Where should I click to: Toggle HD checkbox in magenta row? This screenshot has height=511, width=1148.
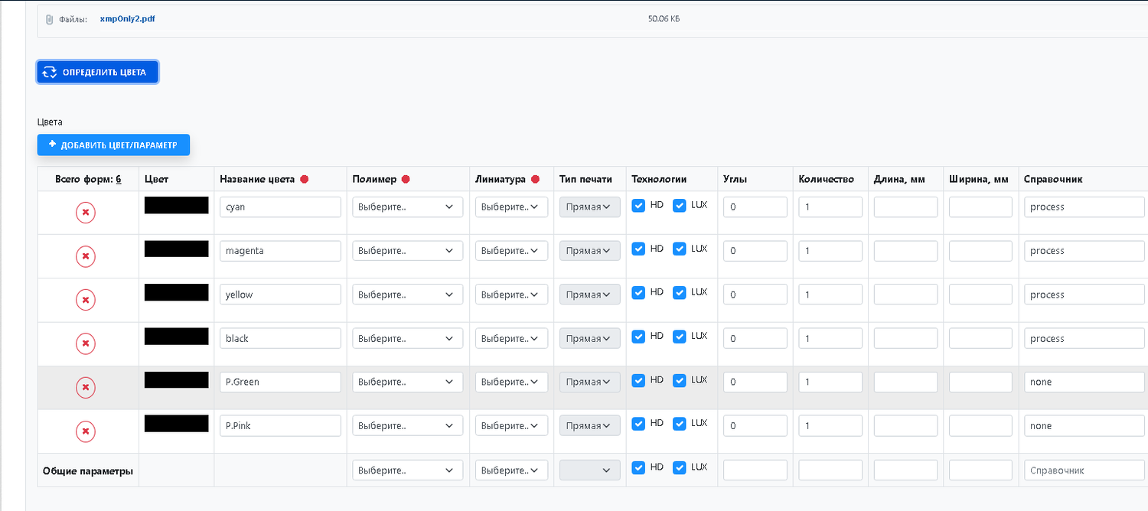[x=638, y=249]
